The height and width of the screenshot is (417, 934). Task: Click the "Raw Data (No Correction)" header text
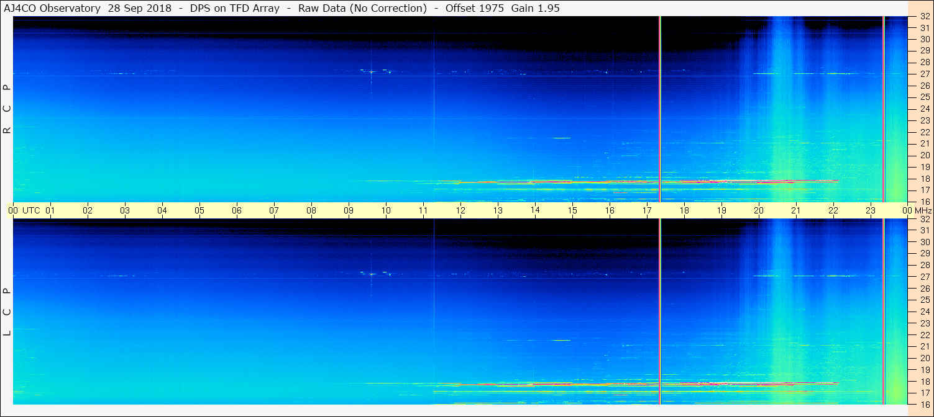coord(362,8)
